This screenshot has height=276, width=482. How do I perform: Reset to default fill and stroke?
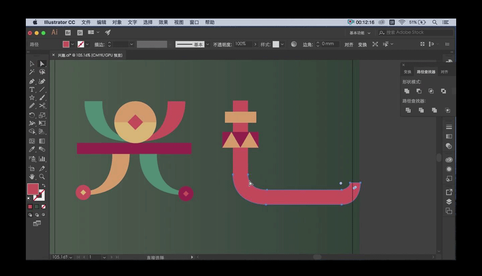(29, 198)
